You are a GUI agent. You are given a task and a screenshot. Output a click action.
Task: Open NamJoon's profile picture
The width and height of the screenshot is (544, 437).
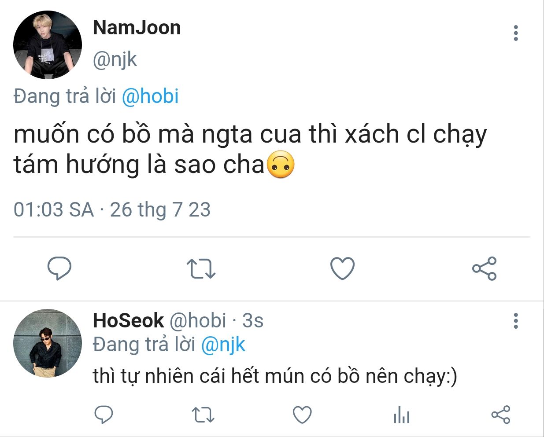48,45
